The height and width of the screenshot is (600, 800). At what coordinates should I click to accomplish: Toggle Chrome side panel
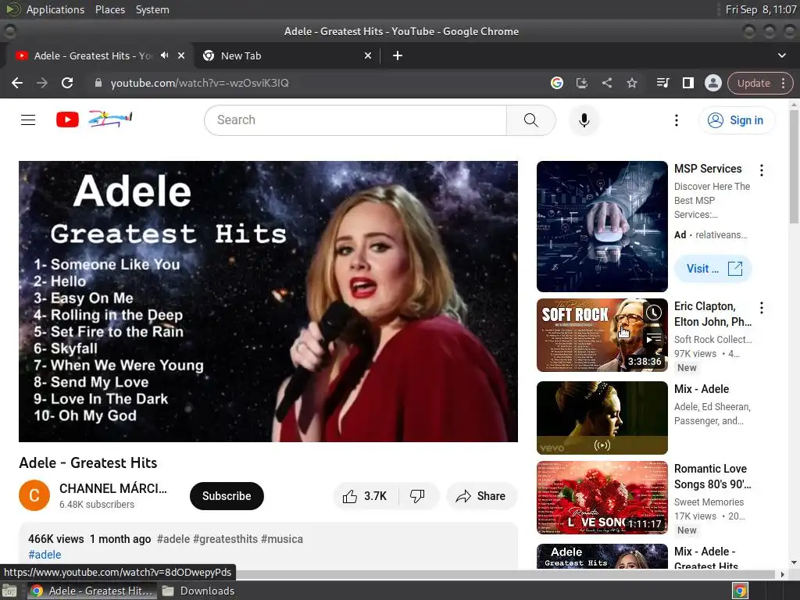point(687,83)
